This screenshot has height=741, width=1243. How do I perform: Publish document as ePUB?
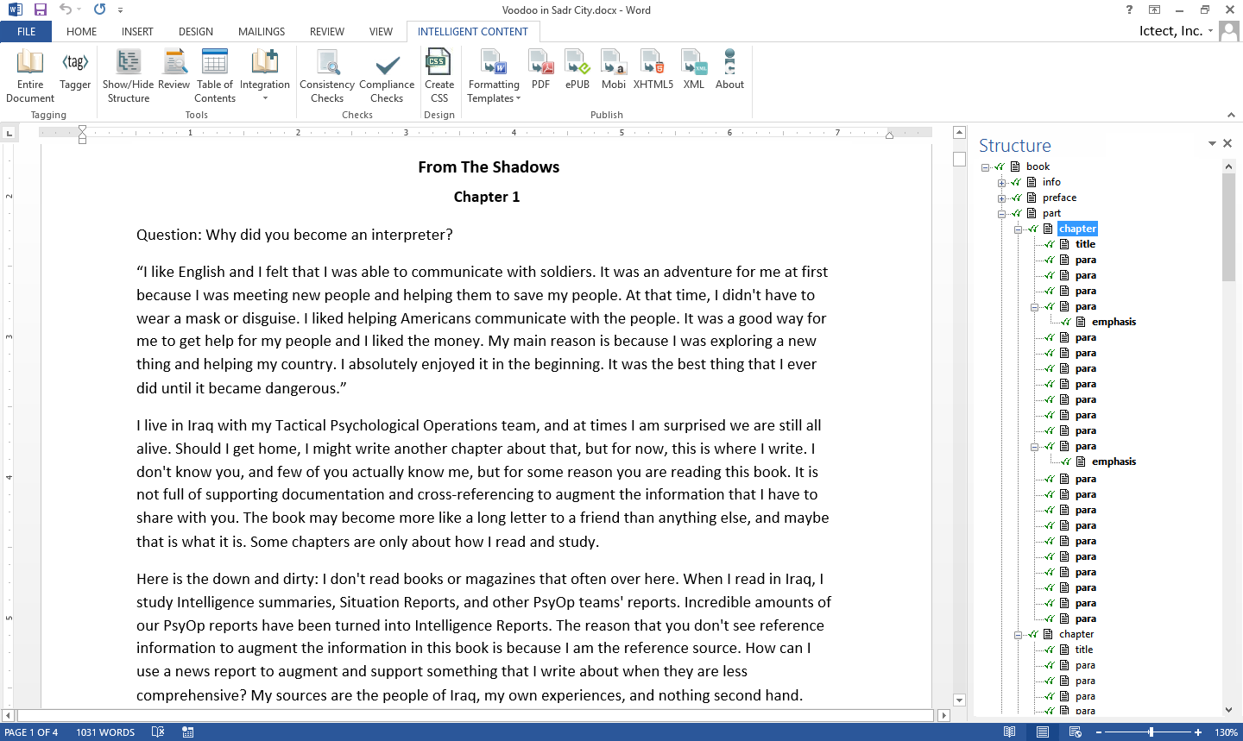point(577,71)
